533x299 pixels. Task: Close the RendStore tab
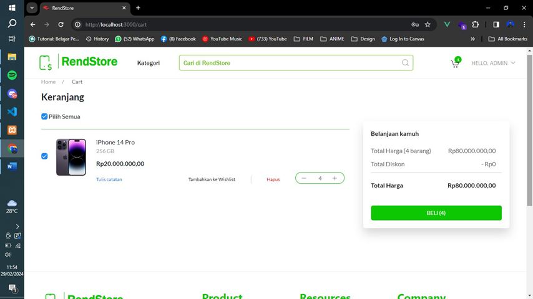pyautogui.click(x=124, y=8)
